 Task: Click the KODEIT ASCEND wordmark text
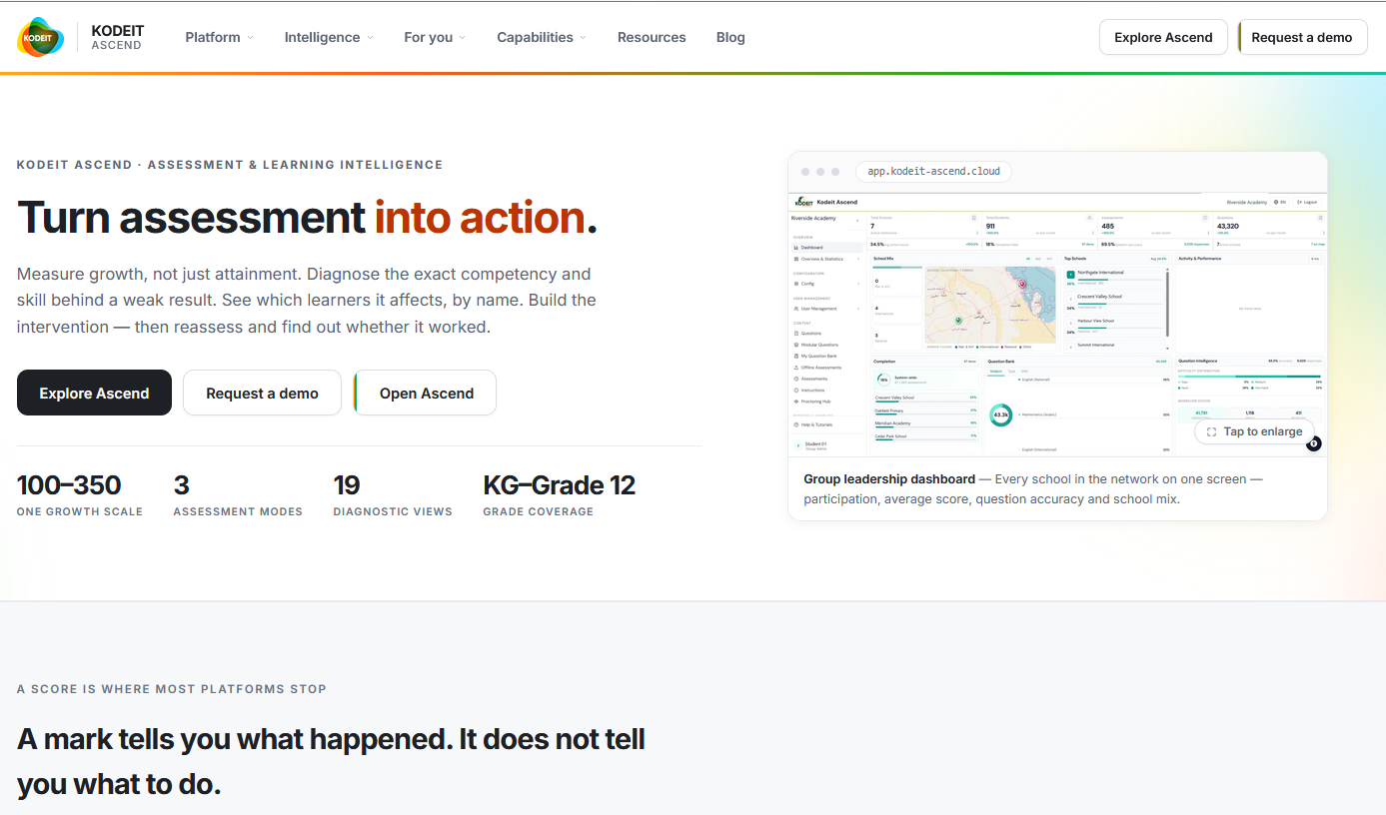[117, 38]
